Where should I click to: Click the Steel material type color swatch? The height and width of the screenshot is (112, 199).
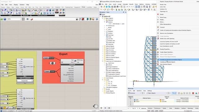(161, 100)
